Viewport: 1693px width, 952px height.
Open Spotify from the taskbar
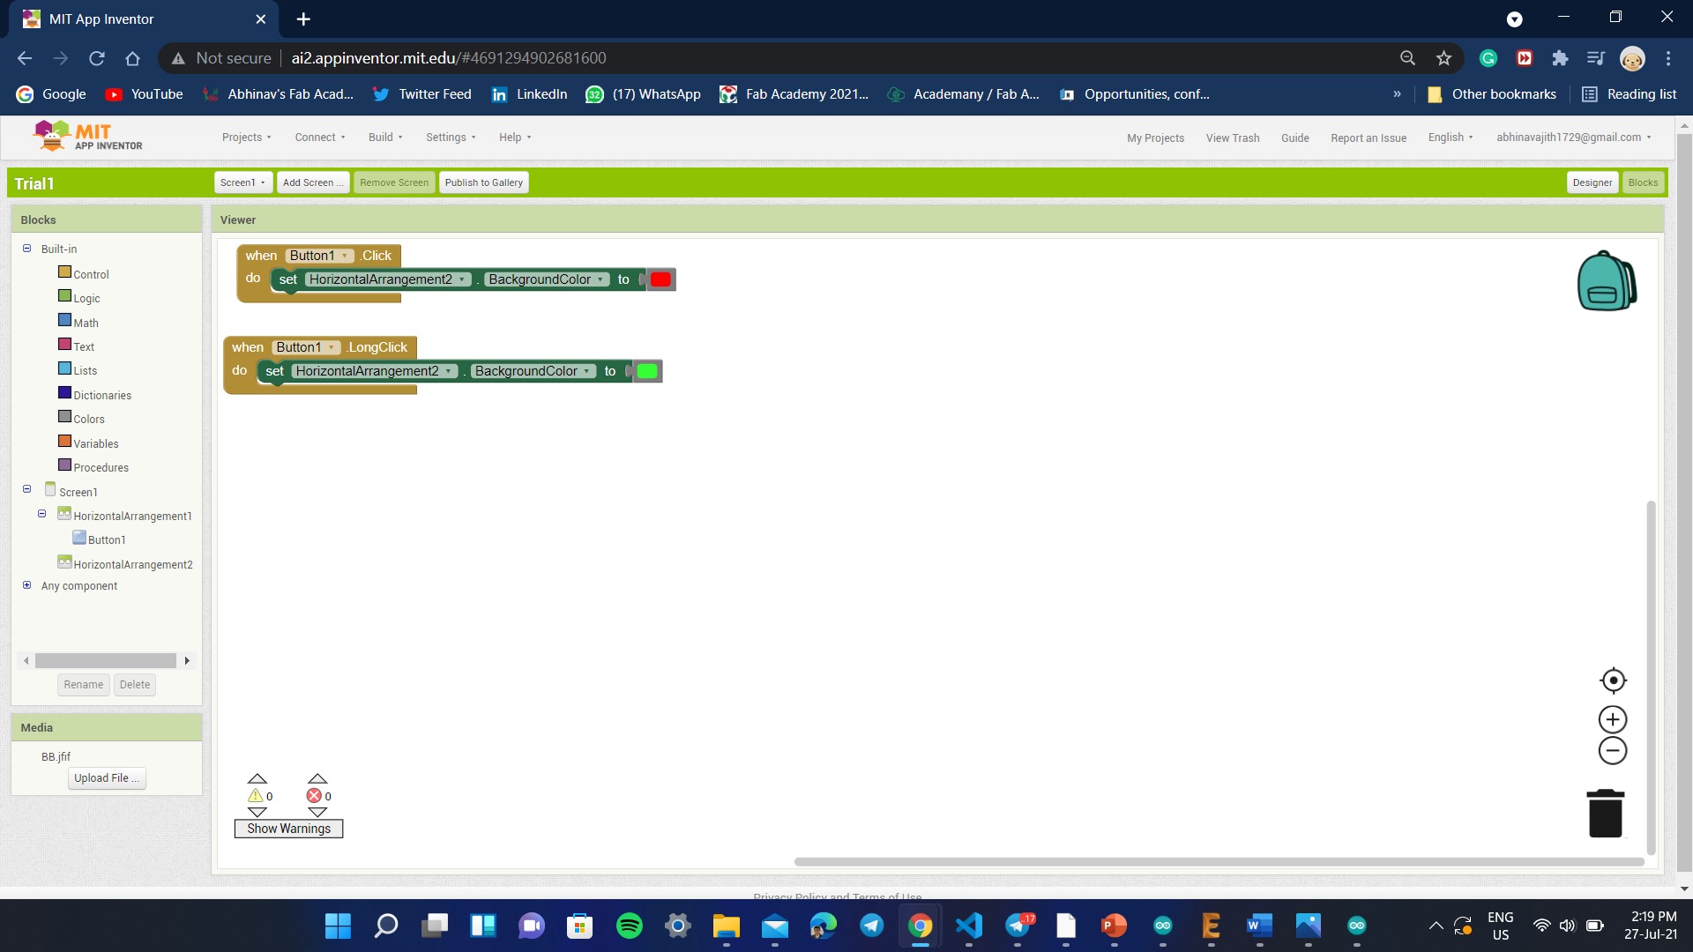630,926
